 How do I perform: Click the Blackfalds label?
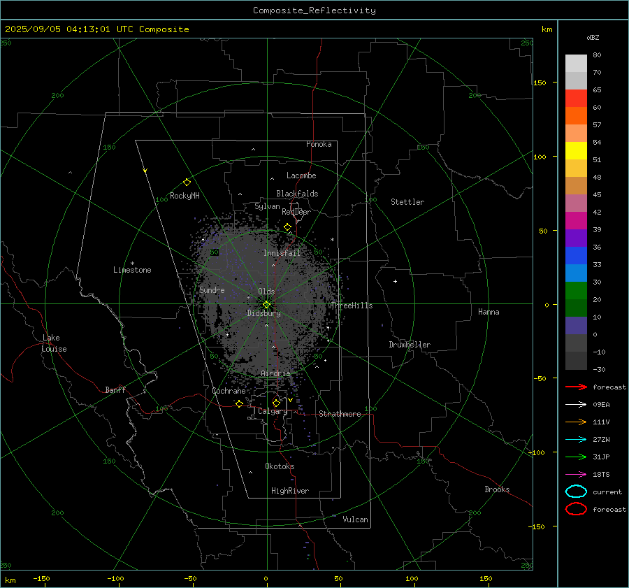pyautogui.click(x=297, y=194)
